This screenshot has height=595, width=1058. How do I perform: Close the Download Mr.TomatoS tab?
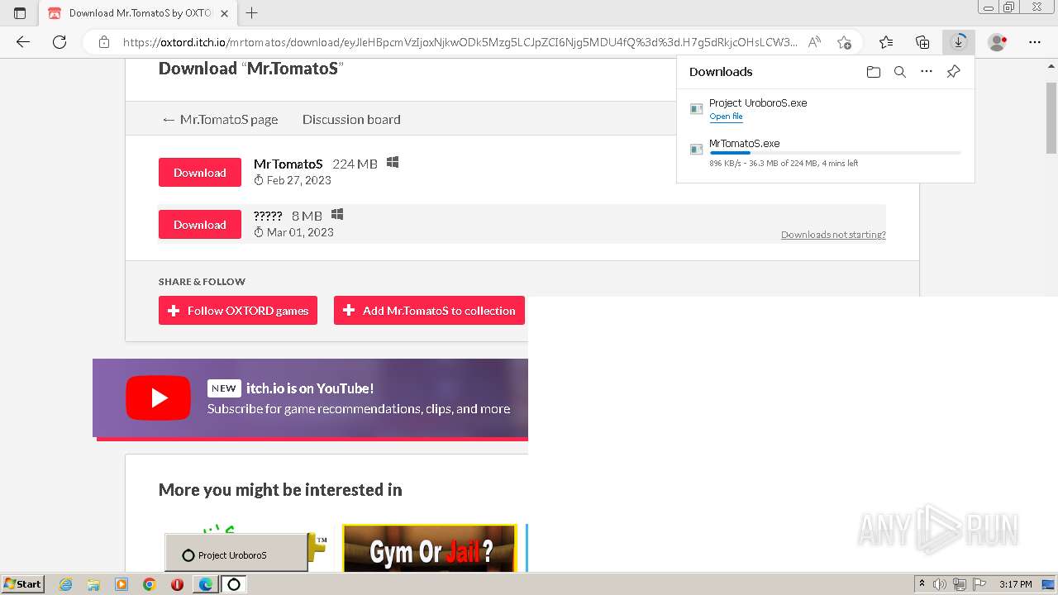[x=226, y=13]
